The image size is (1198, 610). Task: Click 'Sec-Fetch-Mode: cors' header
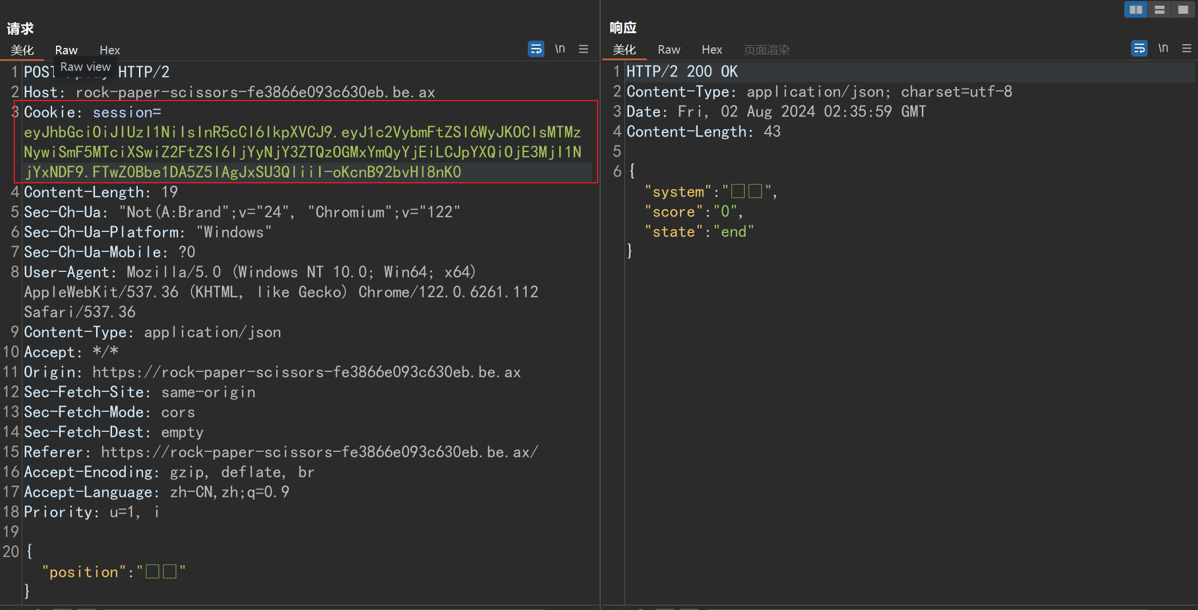(x=109, y=412)
